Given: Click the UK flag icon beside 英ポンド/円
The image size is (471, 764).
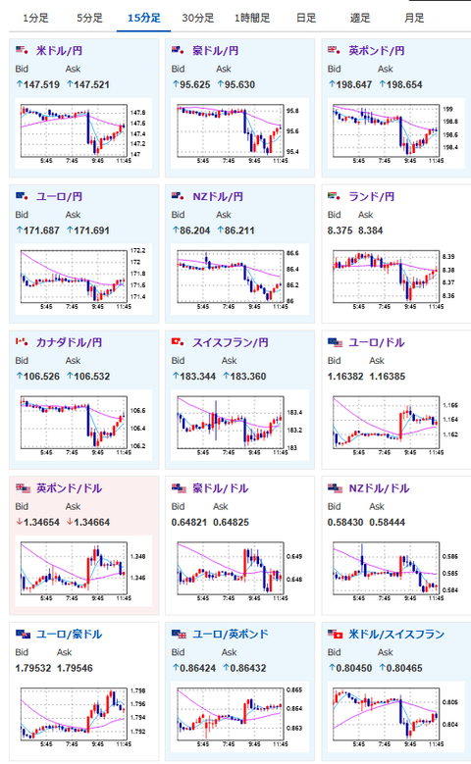Looking at the screenshot, I should pos(334,50).
